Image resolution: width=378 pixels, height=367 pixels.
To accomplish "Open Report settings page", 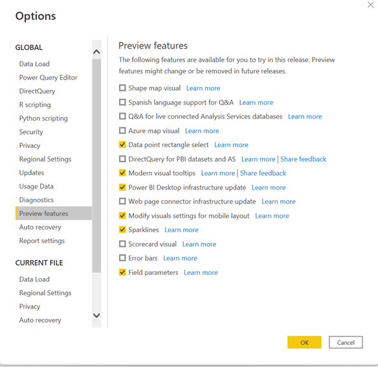I will point(54,241).
